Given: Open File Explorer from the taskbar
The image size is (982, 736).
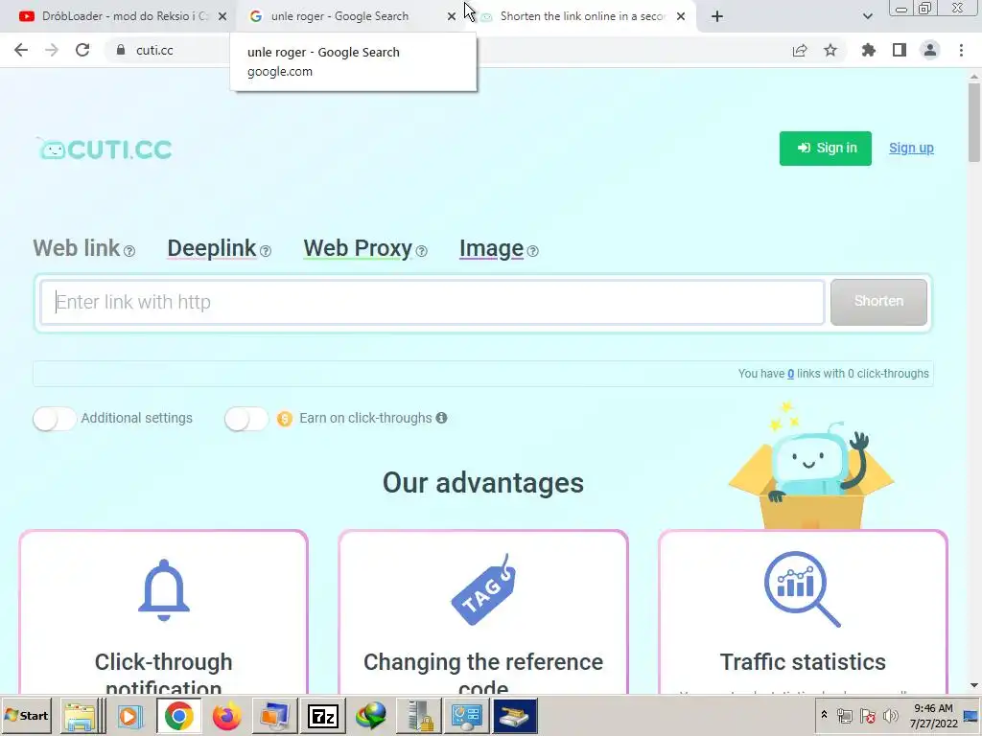Looking at the screenshot, I should (81, 717).
